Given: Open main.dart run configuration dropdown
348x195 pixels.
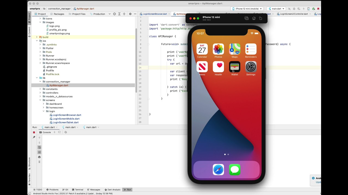Looking at the screenshot, I should [x=276, y=9].
